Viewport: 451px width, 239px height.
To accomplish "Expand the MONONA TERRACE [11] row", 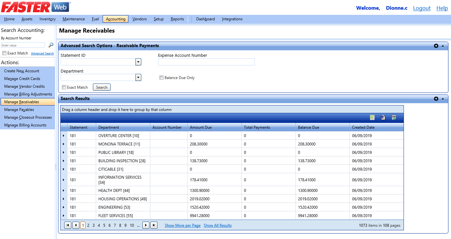I will coord(64,144).
